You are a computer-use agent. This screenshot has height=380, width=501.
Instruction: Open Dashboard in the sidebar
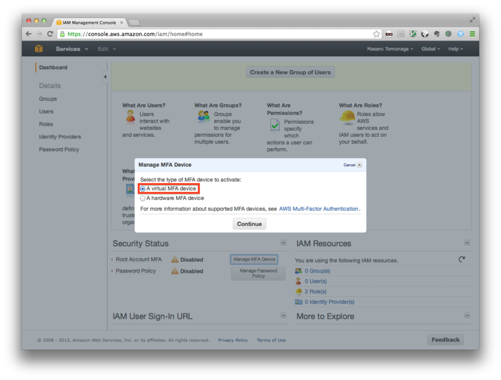point(53,67)
